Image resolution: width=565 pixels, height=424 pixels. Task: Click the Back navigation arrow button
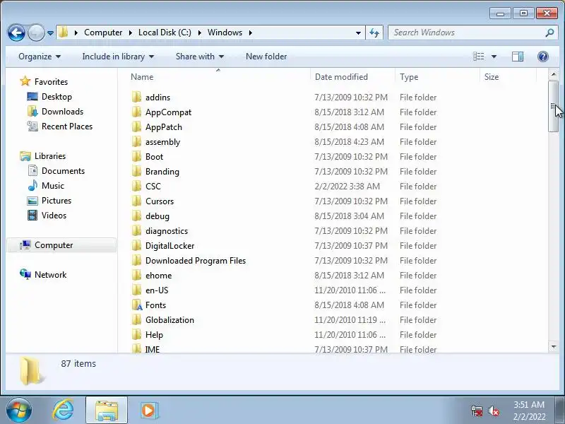pos(16,33)
